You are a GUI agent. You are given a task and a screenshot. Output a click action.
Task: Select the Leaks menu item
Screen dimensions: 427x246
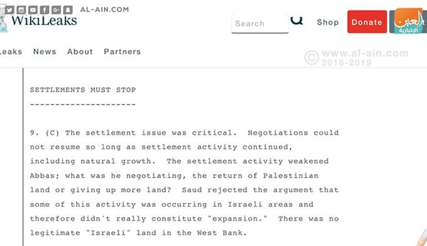pyautogui.click(x=11, y=52)
